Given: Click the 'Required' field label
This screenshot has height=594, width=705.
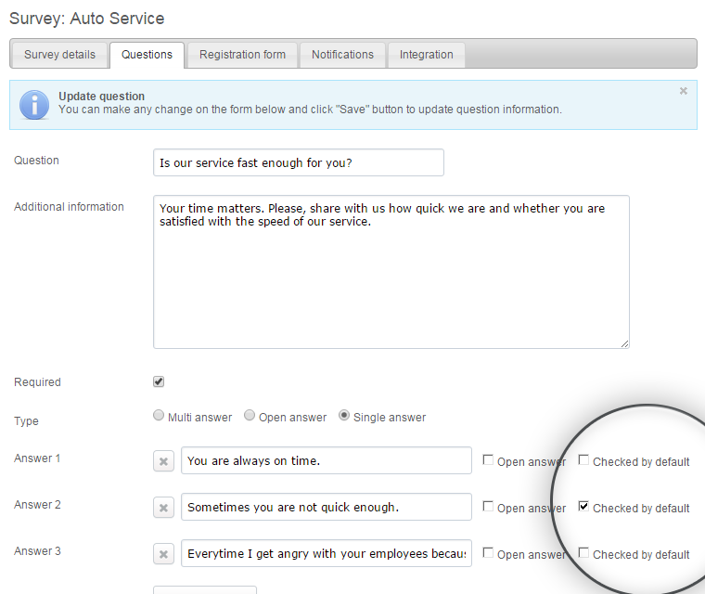Looking at the screenshot, I should tap(37, 382).
